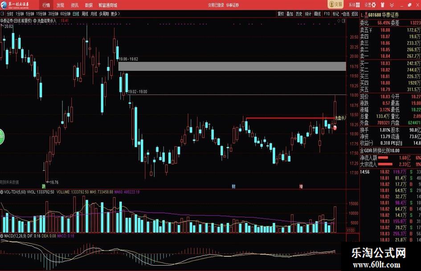The image size is (421, 271).
Task: Open 历史 history button
Action: pyautogui.click(x=299, y=14)
